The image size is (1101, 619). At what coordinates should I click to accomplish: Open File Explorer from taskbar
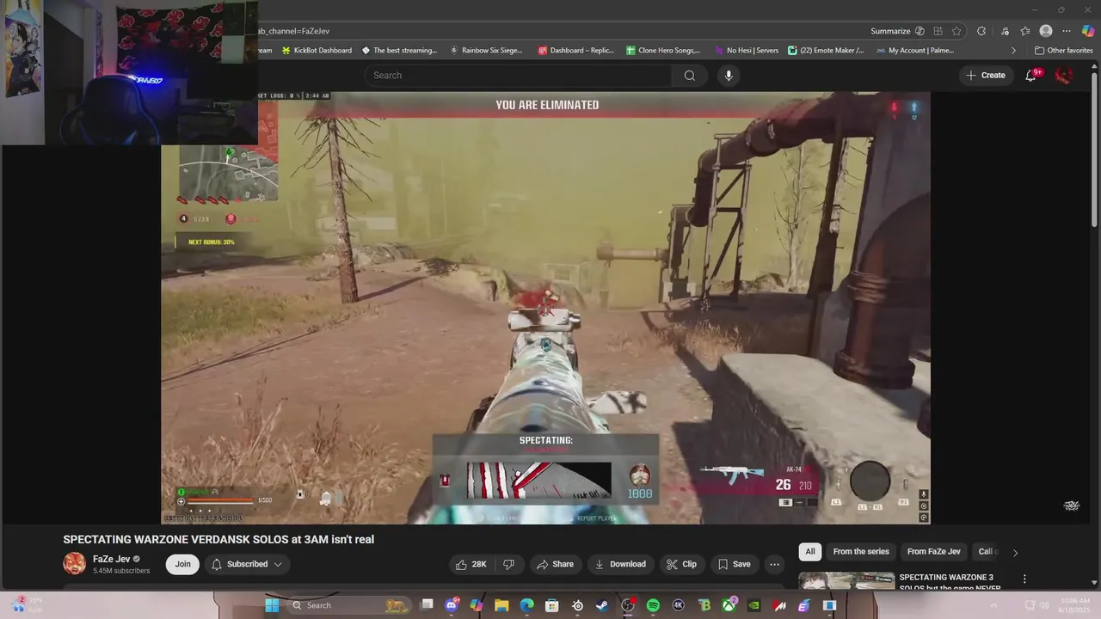point(501,605)
